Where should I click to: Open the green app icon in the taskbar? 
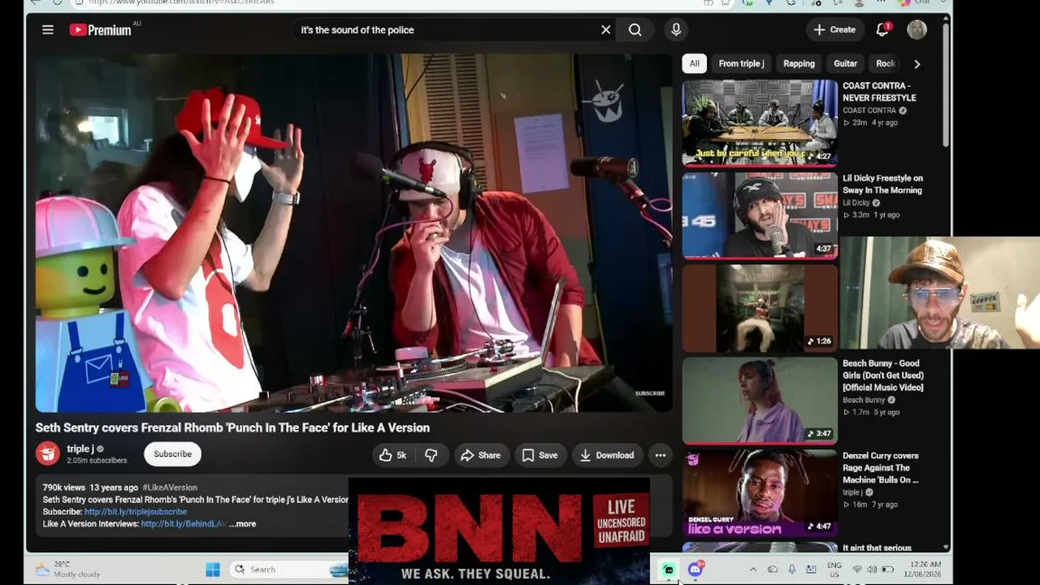pos(669,570)
